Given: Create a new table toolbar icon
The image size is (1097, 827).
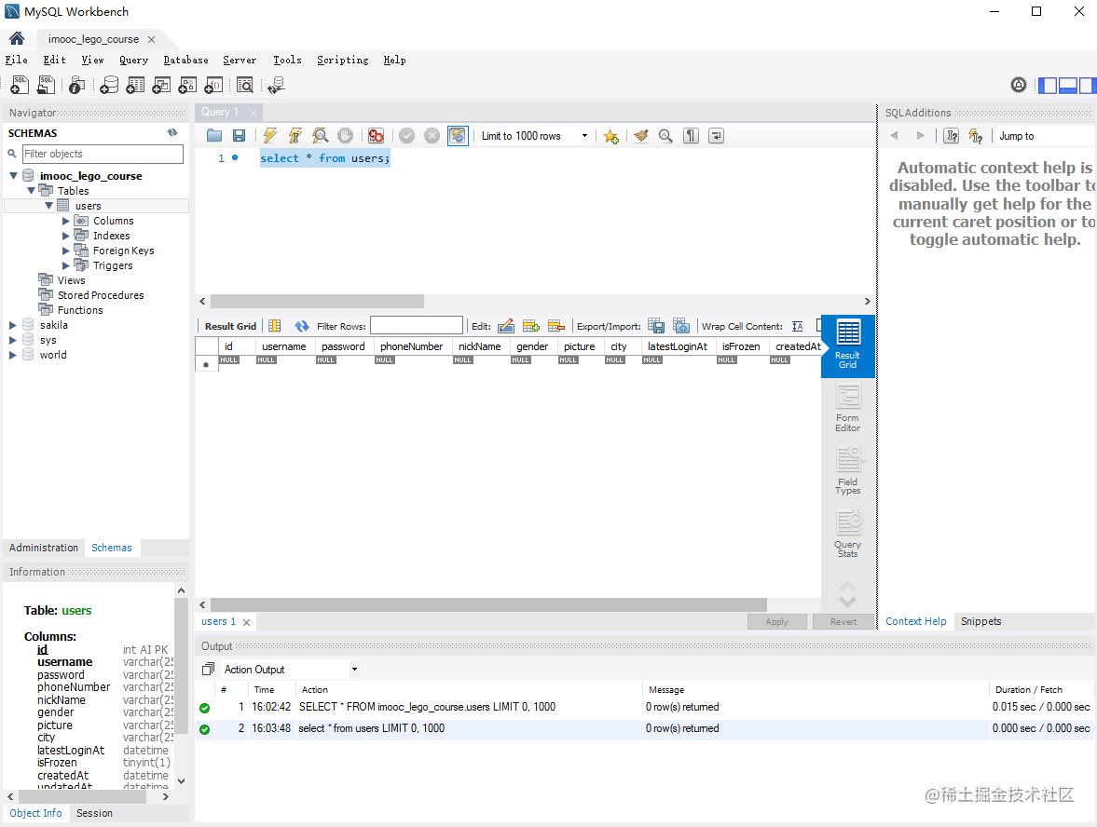Looking at the screenshot, I should coord(135,86).
